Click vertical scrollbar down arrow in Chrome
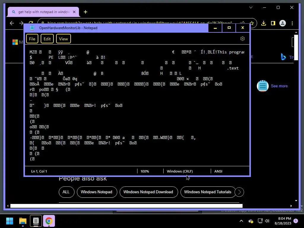Image resolution: width=304 pixels, height=228 pixels. (x=296, y=201)
